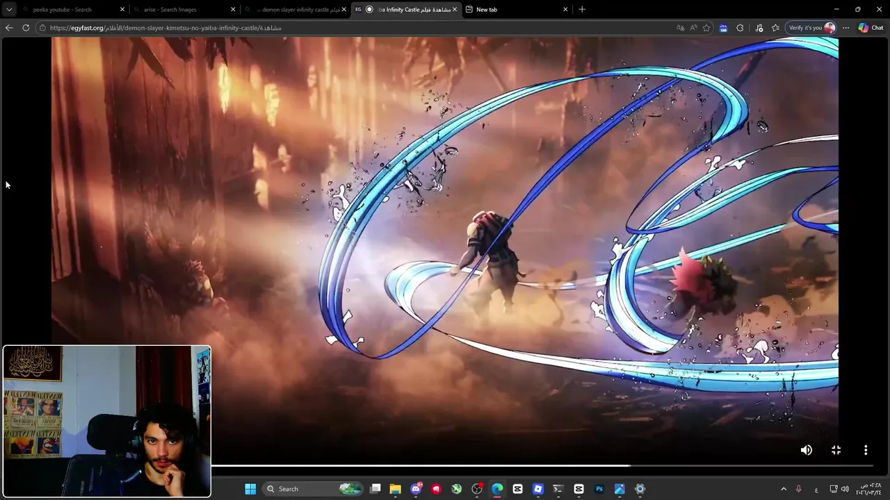Open a new browser tab with plus
This screenshot has width=890, height=500.
tap(582, 9)
